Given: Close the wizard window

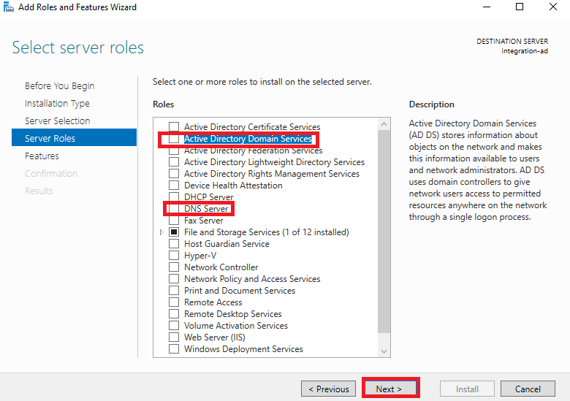Looking at the screenshot, I should [x=553, y=7].
